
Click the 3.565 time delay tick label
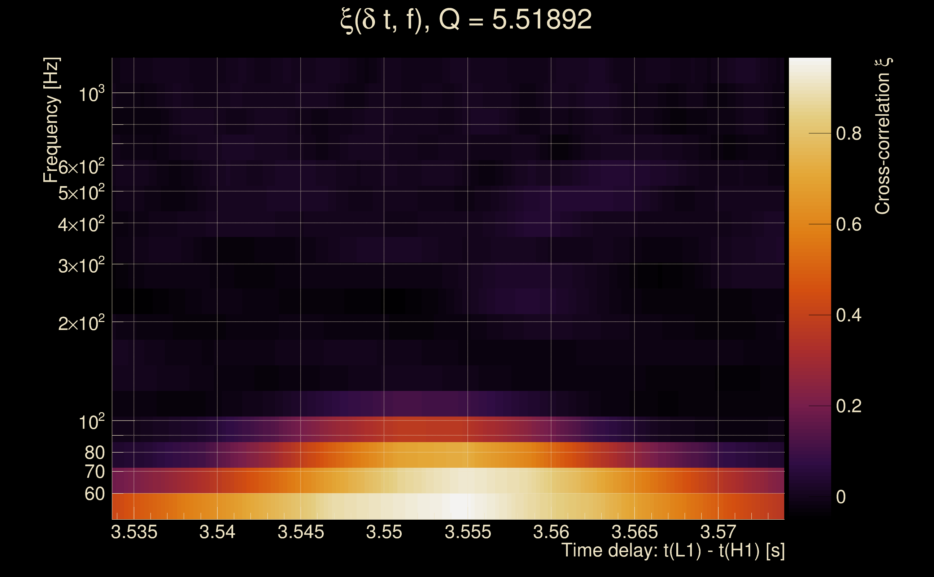pyautogui.click(x=634, y=532)
